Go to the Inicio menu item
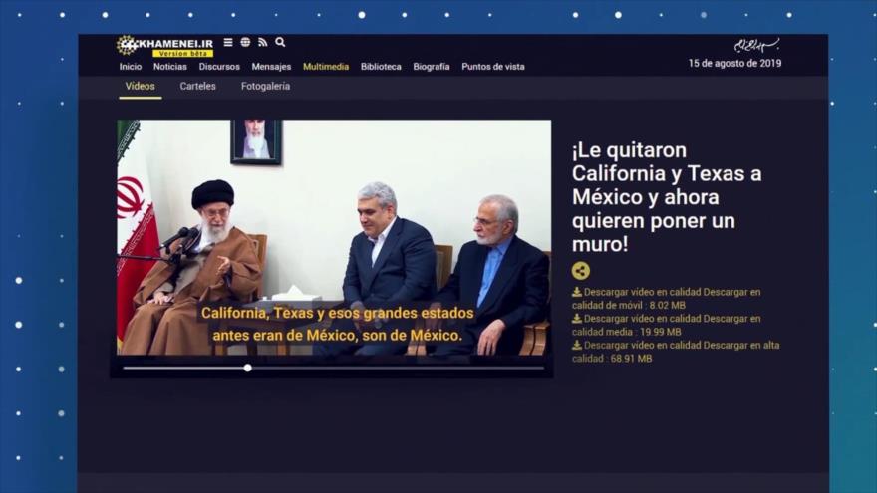Viewport: 877px width, 493px height. coord(131,67)
